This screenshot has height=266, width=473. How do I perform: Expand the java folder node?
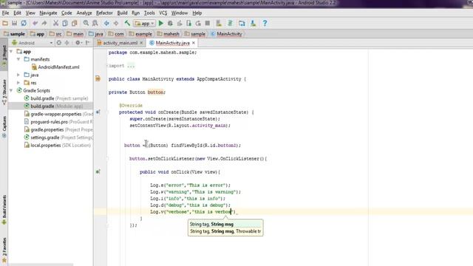click(18, 75)
